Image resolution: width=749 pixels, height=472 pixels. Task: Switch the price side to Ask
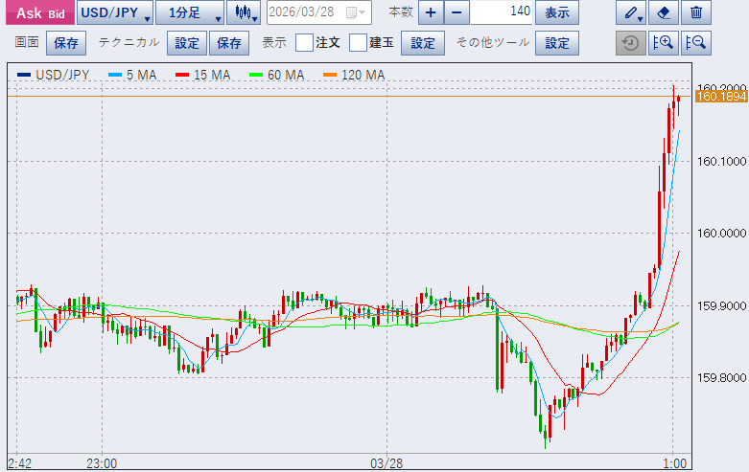tap(29, 12)
